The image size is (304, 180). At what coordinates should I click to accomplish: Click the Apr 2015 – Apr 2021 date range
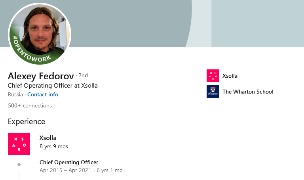65,170
